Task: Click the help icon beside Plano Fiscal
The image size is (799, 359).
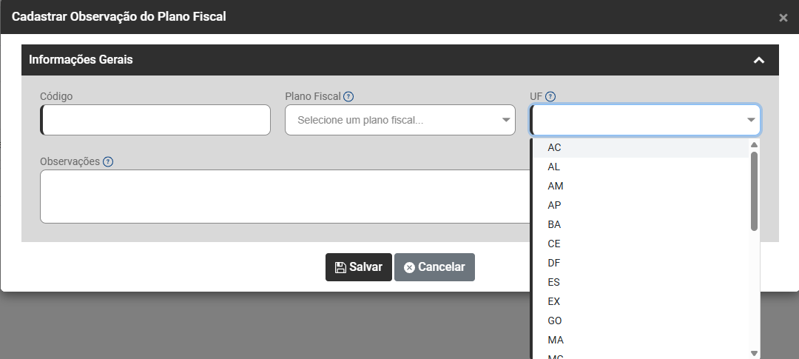Action: coord(348,96)
